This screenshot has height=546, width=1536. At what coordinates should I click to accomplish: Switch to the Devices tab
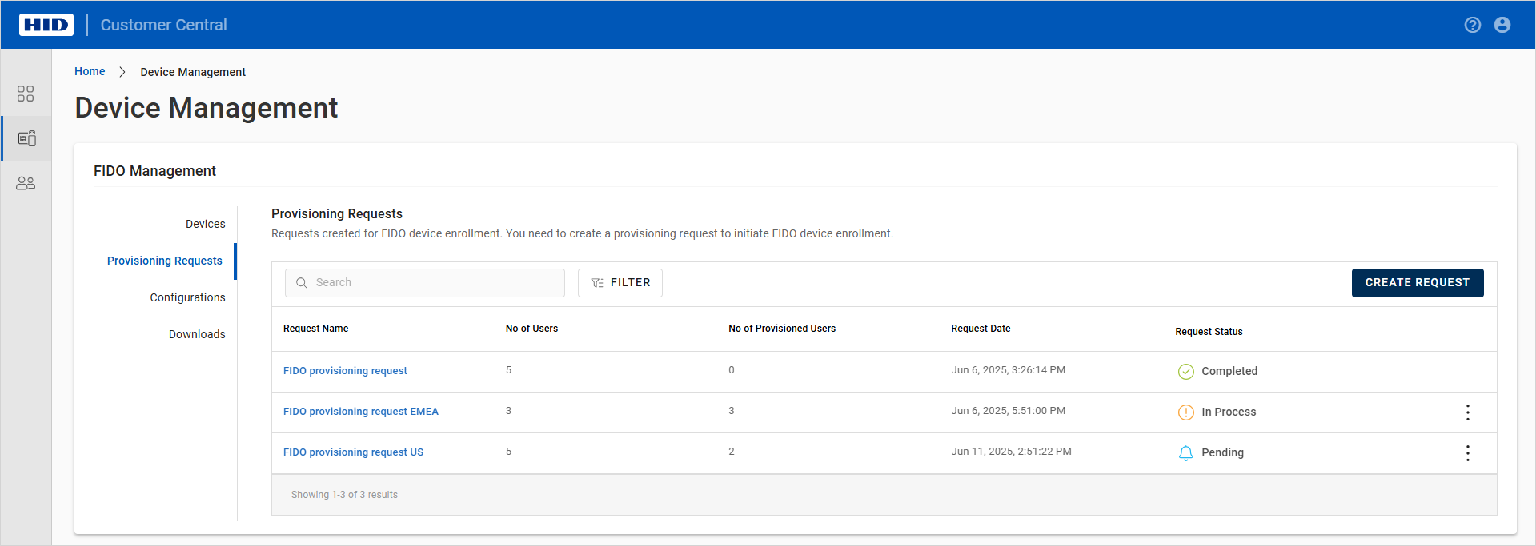[205, 224]
